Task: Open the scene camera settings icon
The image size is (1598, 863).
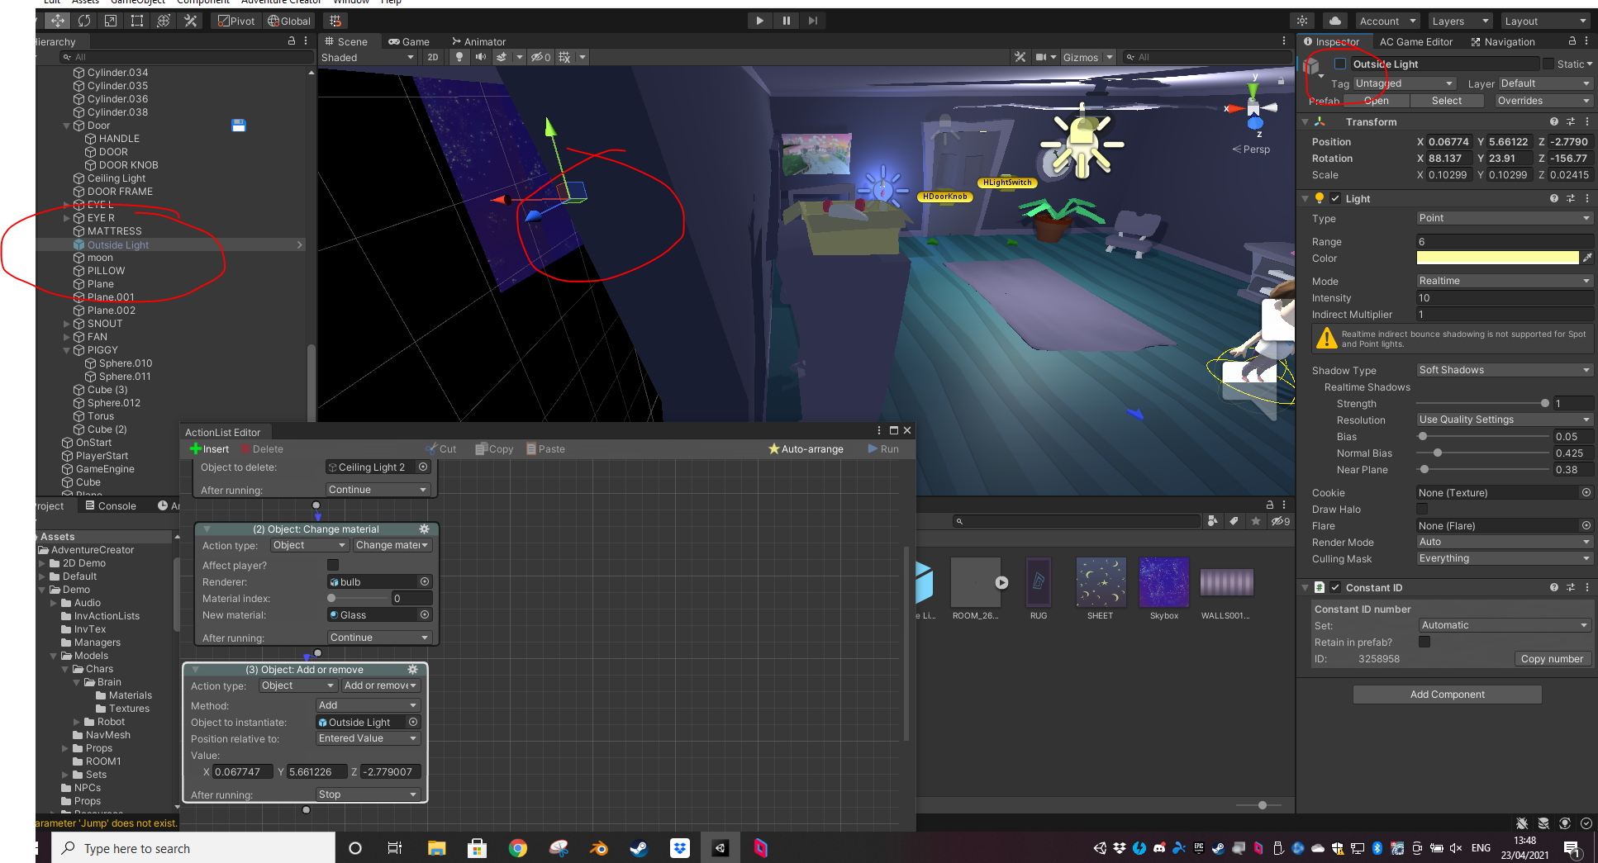Action: [1041, 57]
